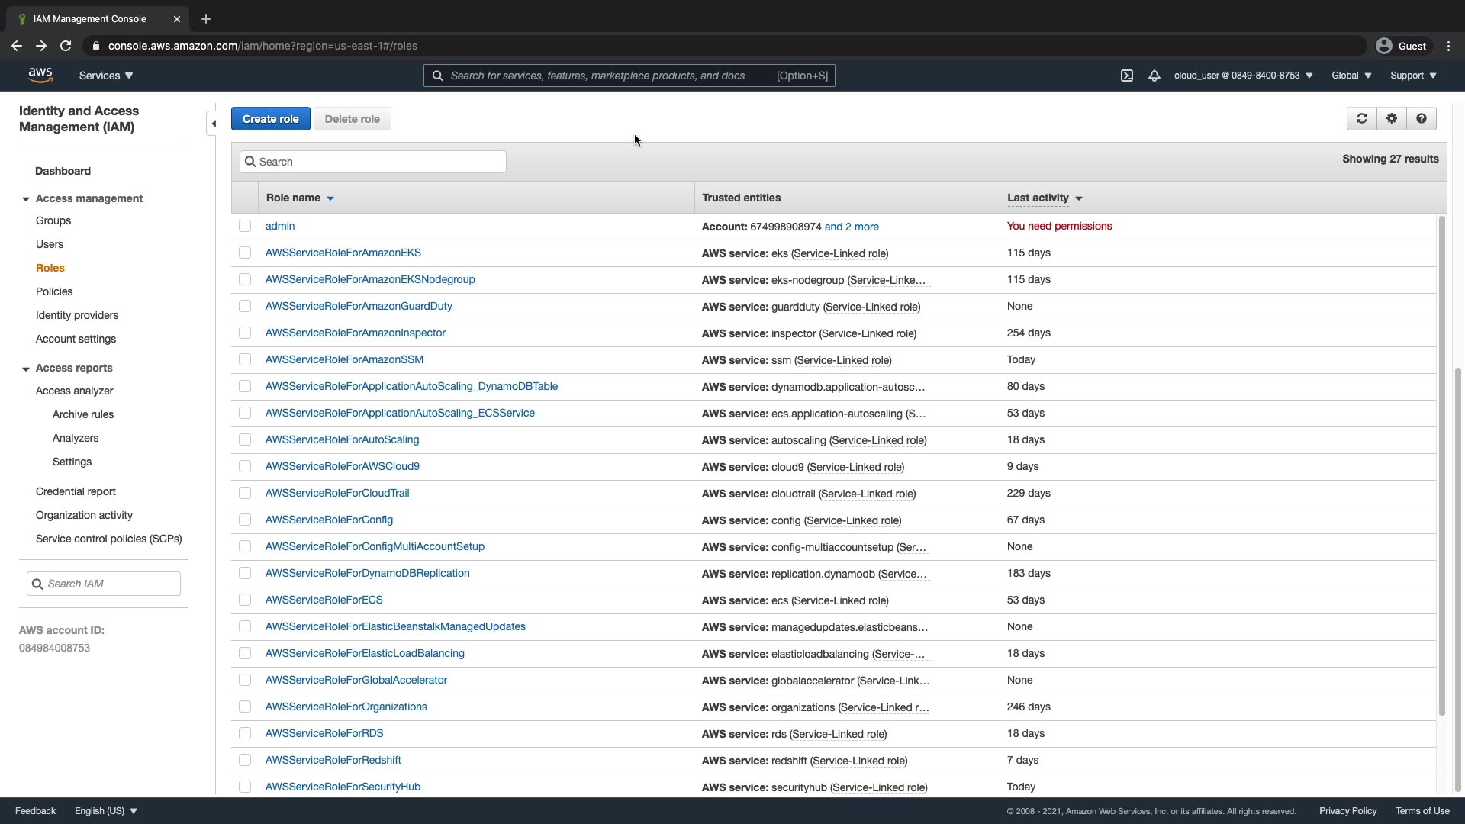Tick the AWSServiceRoleForRDS row checkbox
1465x824 pixels.
tap(245, 733)
